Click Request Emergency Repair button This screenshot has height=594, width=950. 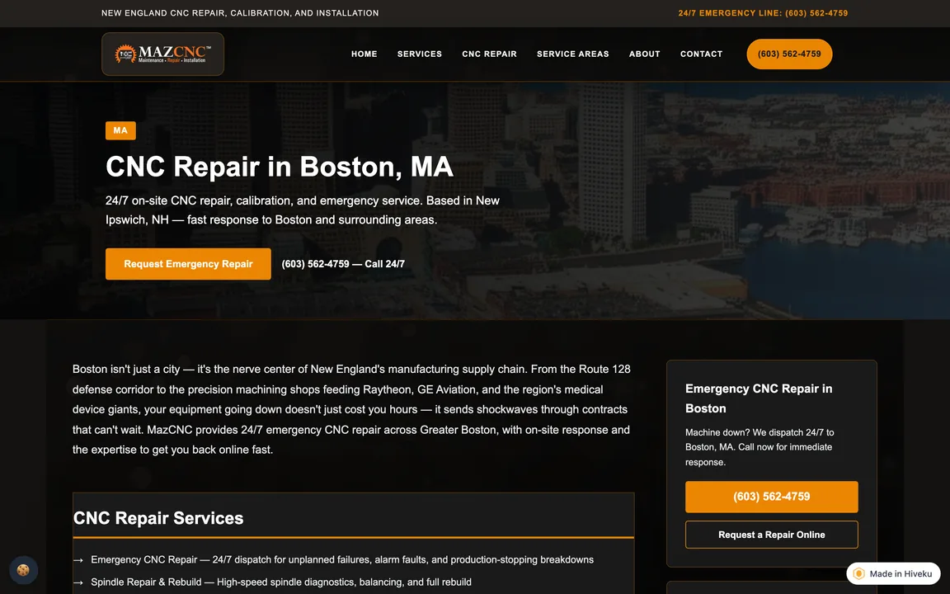pyautogui.click(x=188, y=264)
